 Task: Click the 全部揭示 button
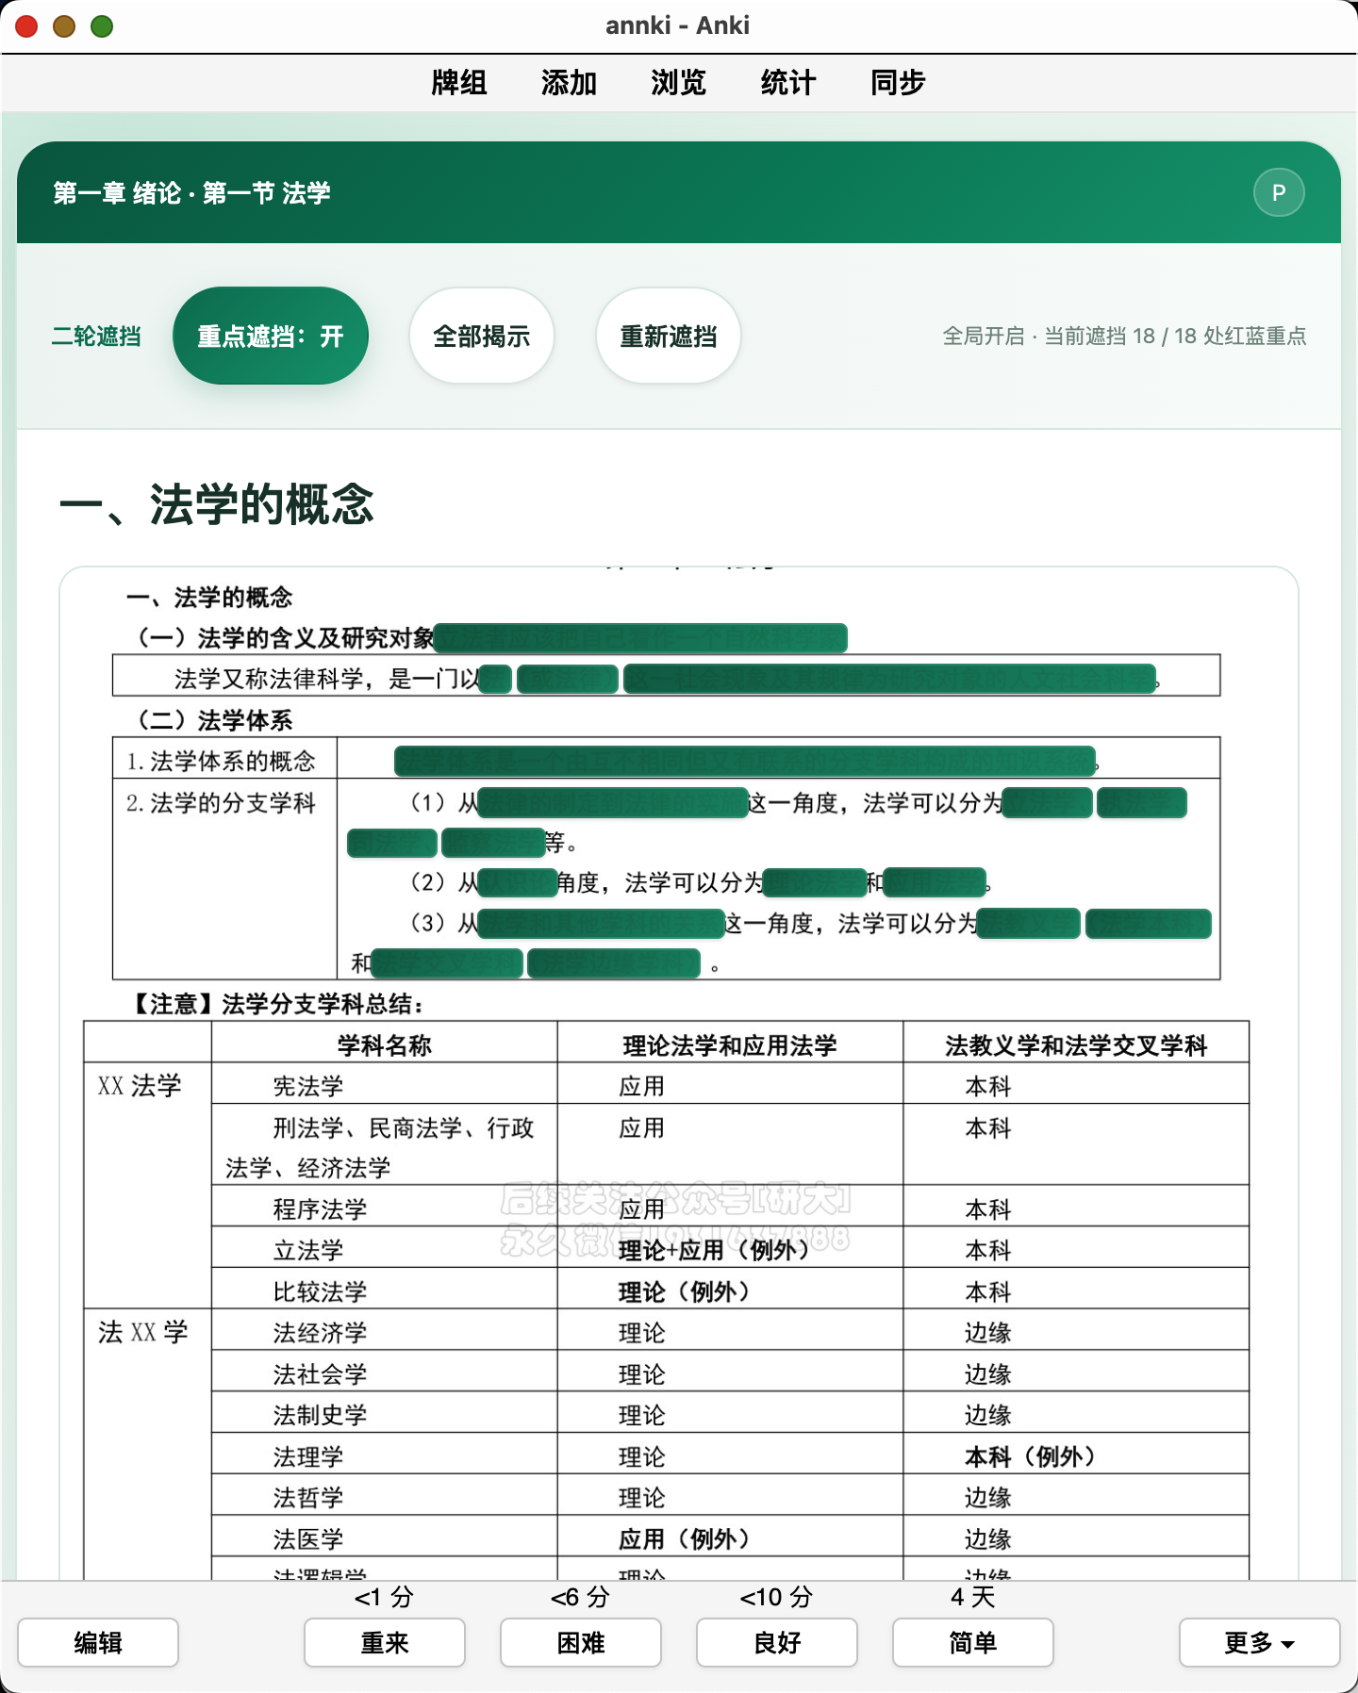482,336
